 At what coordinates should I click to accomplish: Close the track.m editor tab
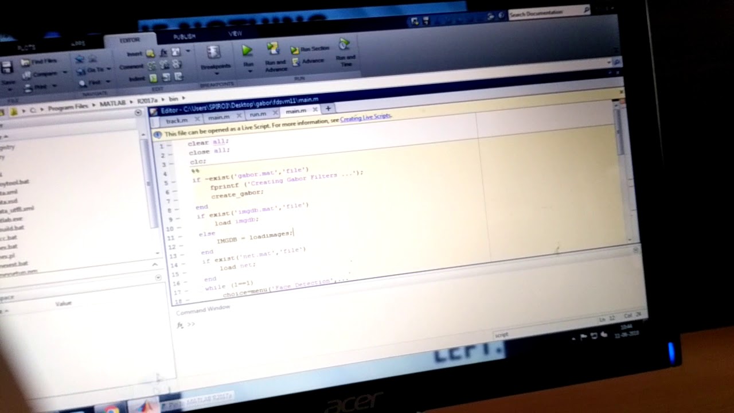coord(197,119)
